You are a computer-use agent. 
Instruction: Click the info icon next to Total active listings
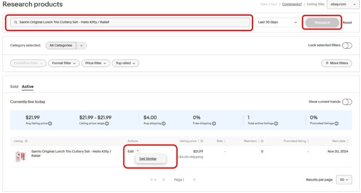pyautogui.click(x=276, y=123)
